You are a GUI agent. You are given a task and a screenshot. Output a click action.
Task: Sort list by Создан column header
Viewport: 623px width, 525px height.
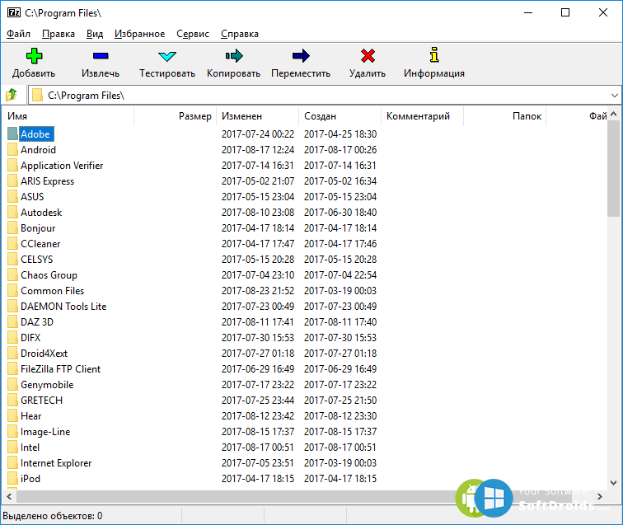click(x=340, y=116)
